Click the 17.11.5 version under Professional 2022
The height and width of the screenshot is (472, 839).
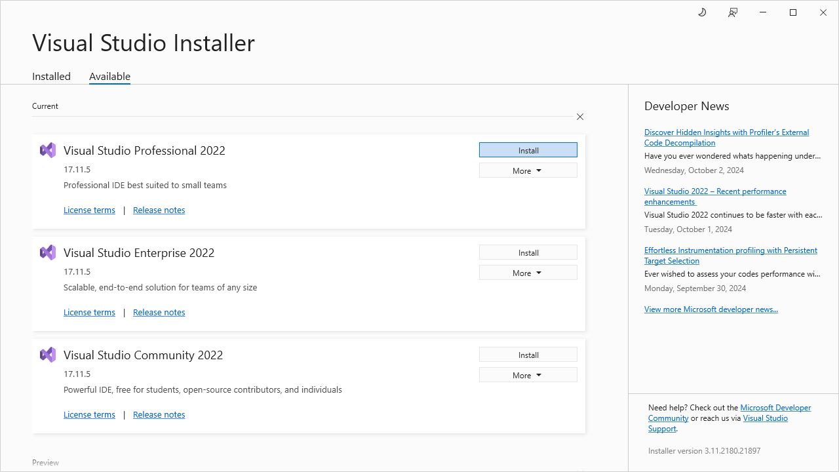(77, 169)
